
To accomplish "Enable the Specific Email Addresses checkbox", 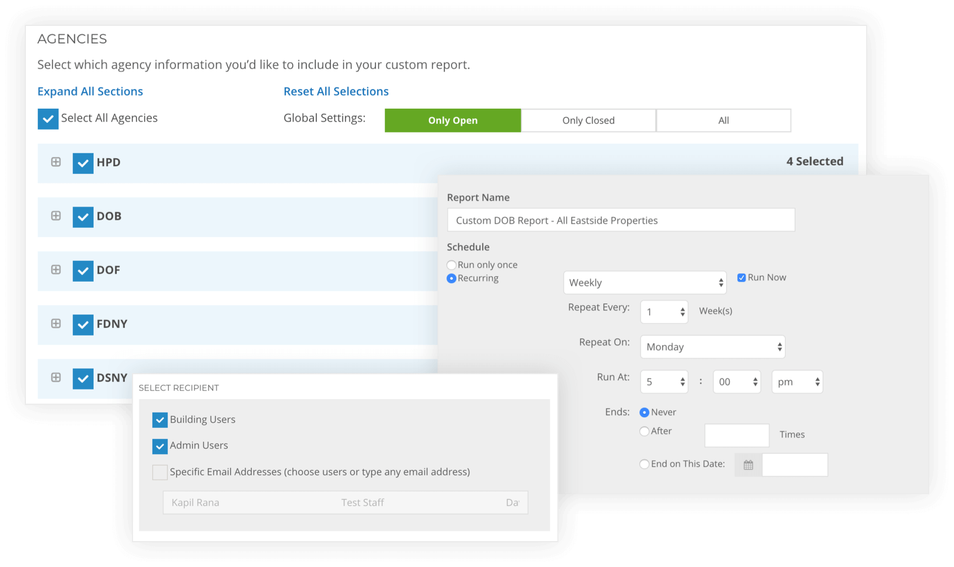I will click(x=160, y=472).
